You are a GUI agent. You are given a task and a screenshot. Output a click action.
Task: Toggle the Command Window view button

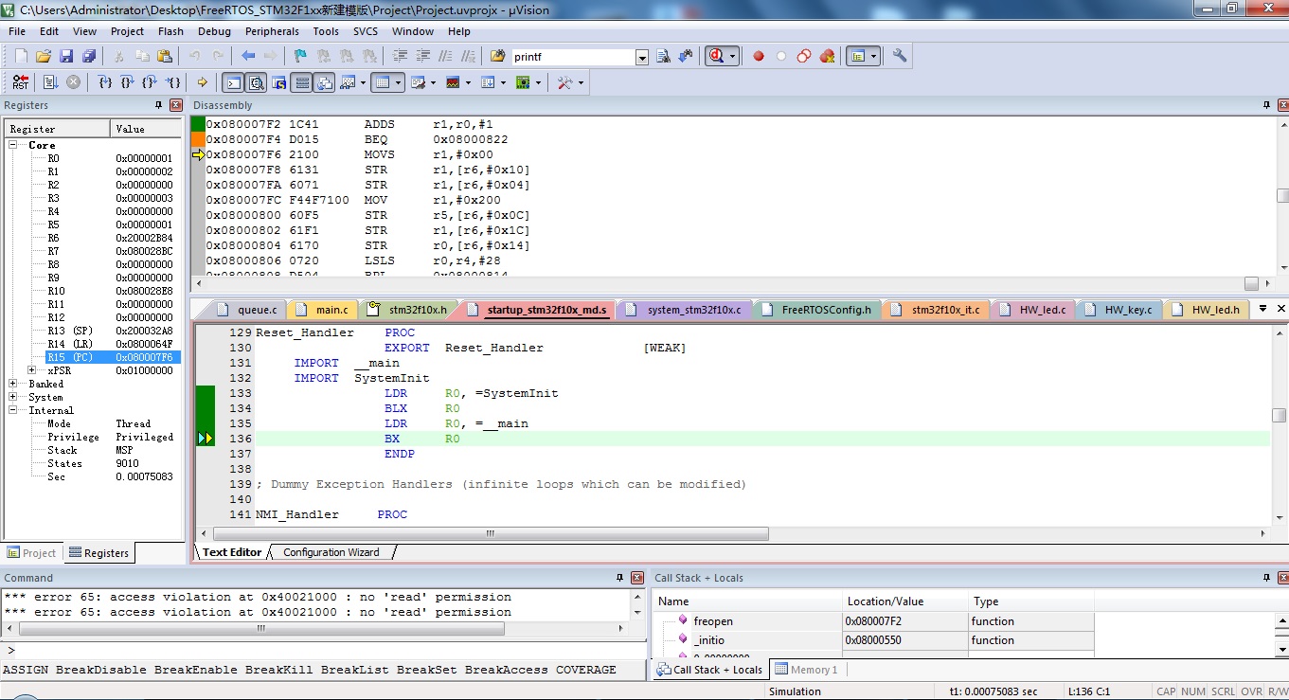(232, 82)
